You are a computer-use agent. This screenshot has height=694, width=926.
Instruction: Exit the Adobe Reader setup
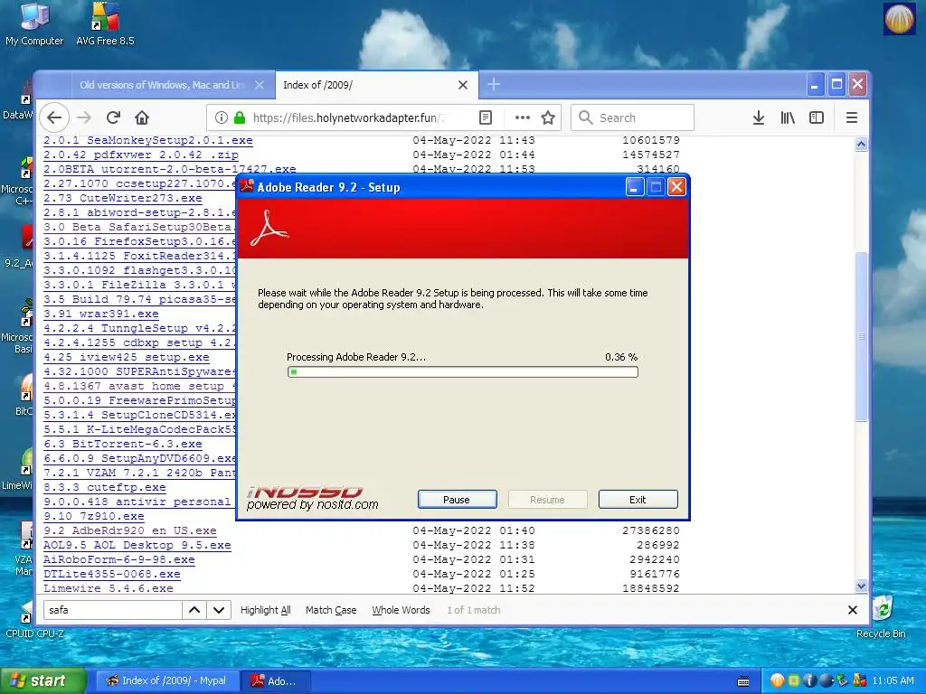pos(638,499)
